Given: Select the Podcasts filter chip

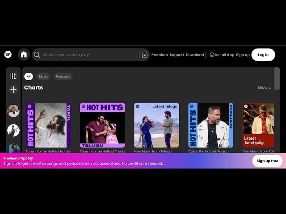Looking at the screenshot, I should (x=63, y=76).
